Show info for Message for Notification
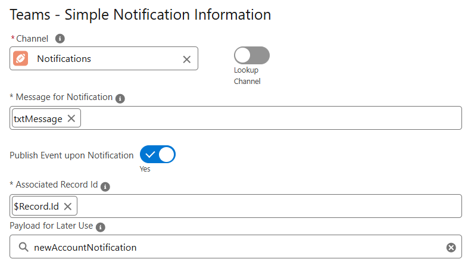The height and width of the screenshot is (262, 468). (x=120, y=98)
